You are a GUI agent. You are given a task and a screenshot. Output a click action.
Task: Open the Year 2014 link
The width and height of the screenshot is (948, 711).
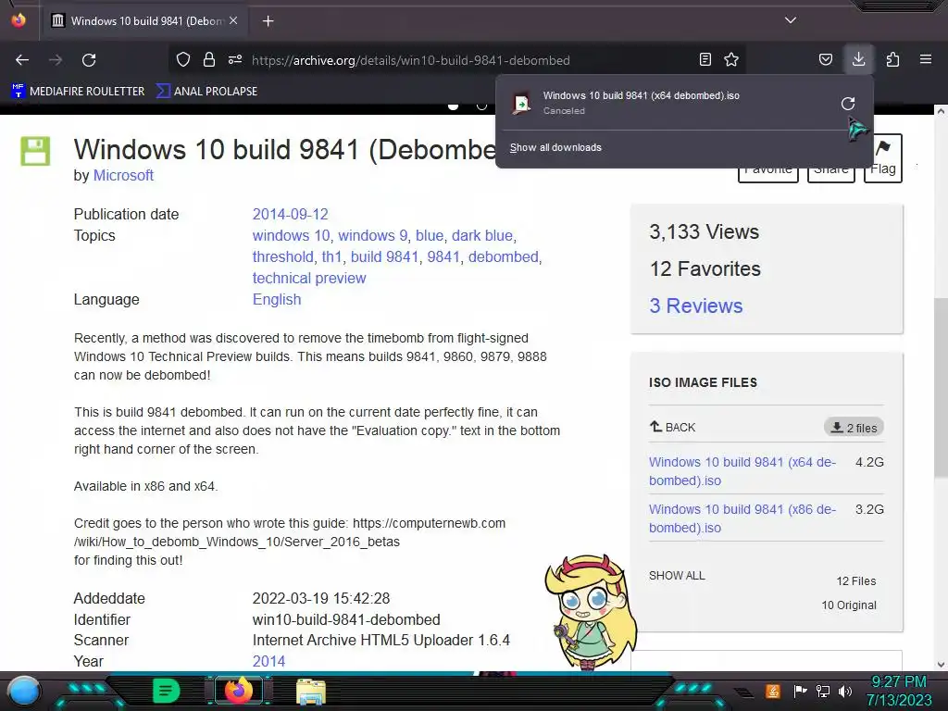tap(268, 661)
